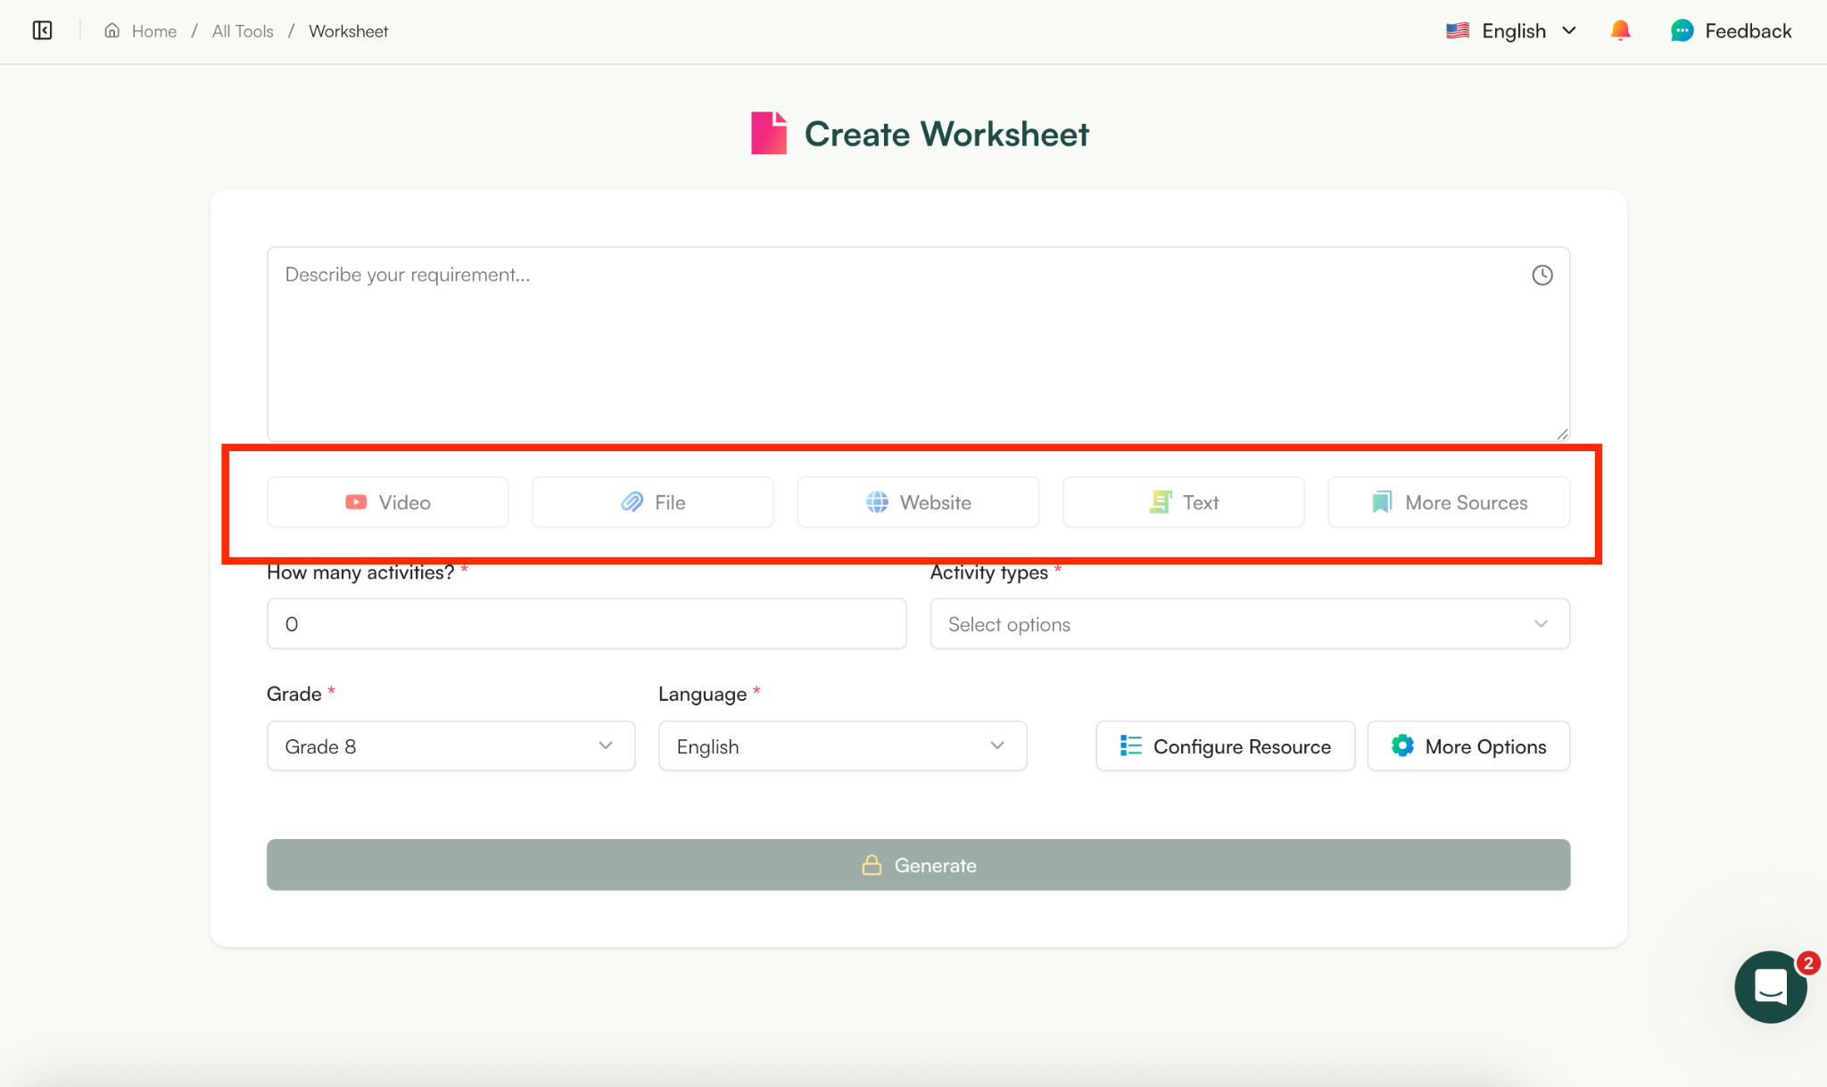Open the Grade 8 dropdown

pyautogui.click(x=451, y=746)
